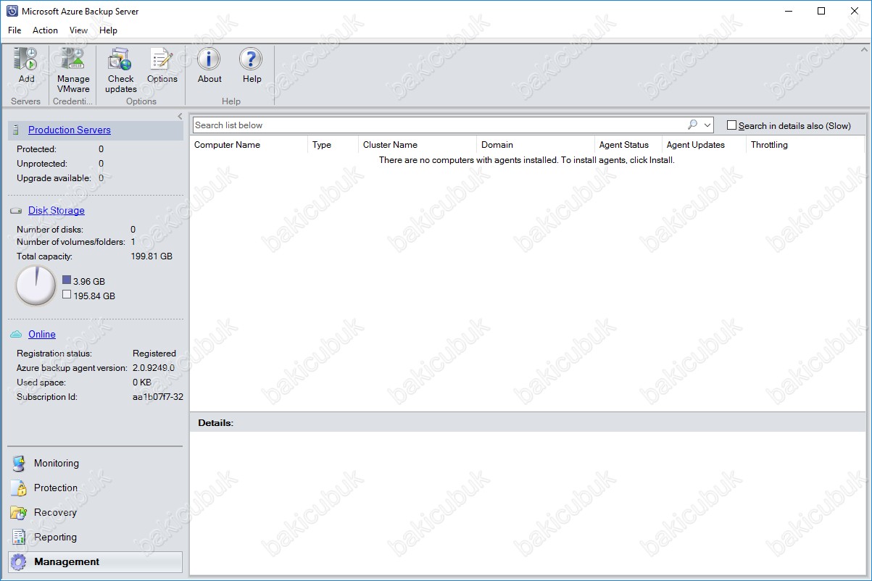
Task: Click the Disk Storage drive icon
Action: pyautogui.click(x=16, y=211)
